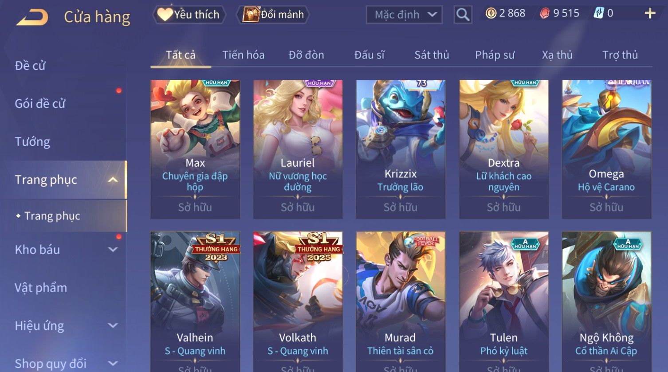Go to Gói đề cử menu
668x372 pixels.
pos(40,104)
